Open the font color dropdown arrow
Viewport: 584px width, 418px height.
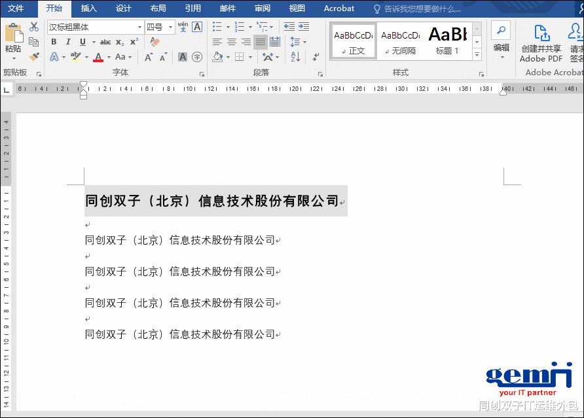tap(108, 57)
